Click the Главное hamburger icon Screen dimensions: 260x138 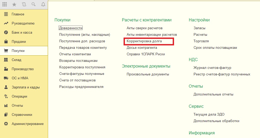tap(6, 14)
